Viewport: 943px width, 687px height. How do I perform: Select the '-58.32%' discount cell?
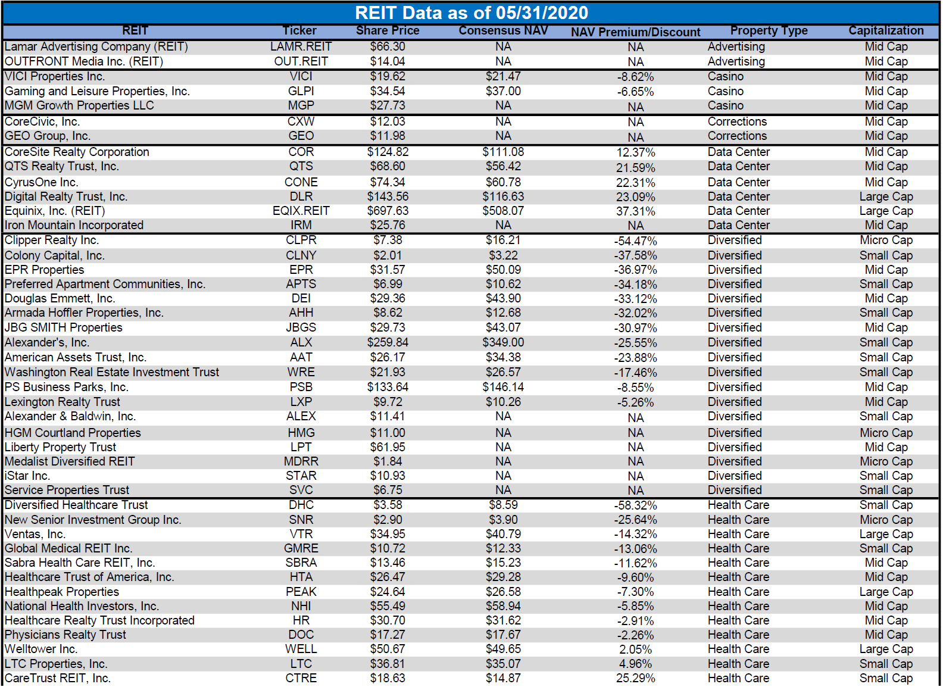[x=635, y=505]
